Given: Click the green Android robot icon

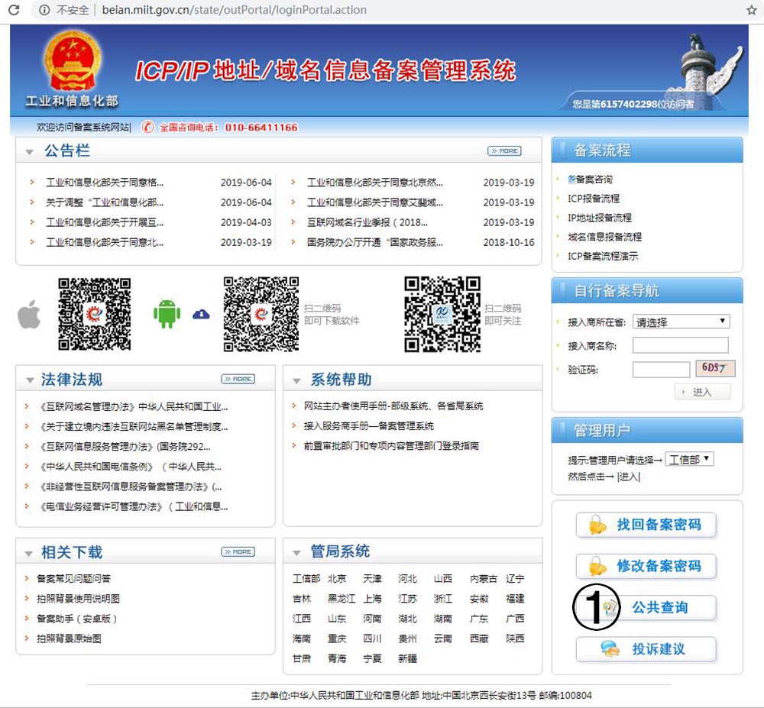Looking at the screenshot, I should pos(167,313).
